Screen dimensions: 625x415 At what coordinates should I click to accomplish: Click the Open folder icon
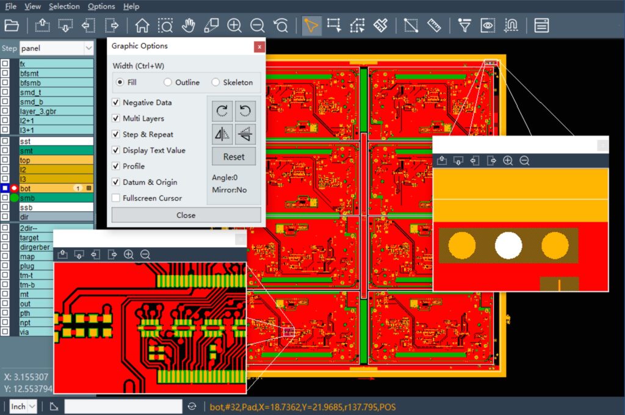12,26
